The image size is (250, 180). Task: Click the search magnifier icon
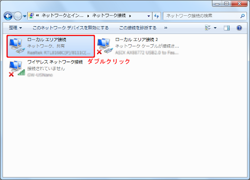point(243,16)
